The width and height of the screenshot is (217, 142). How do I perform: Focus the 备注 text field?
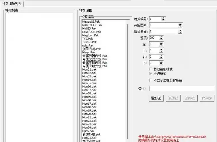(182, 89)
